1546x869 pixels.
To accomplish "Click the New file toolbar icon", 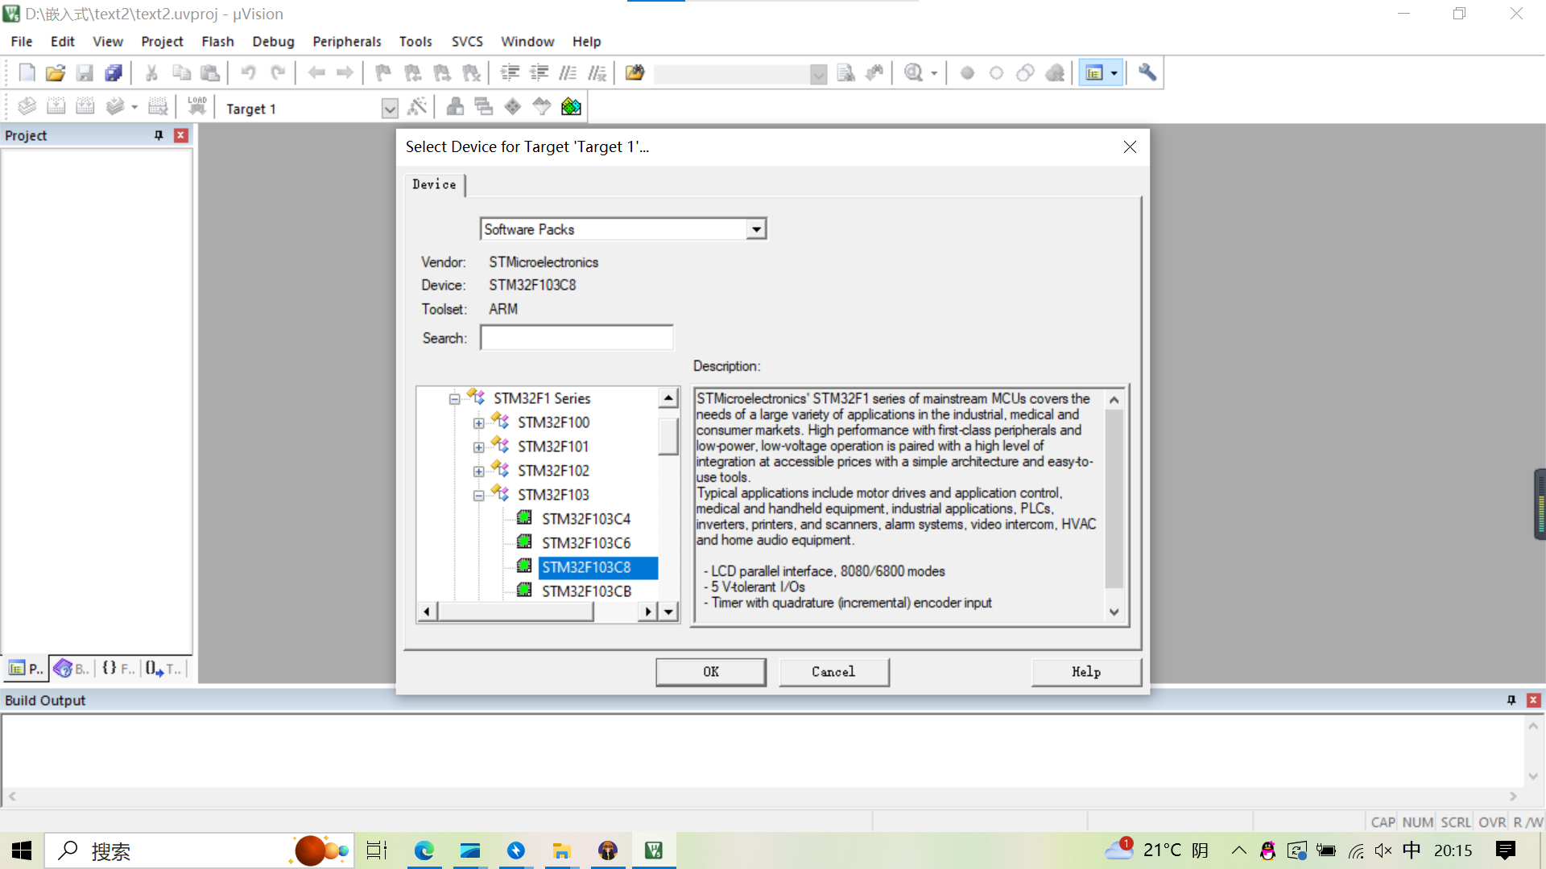I will 27,73.
